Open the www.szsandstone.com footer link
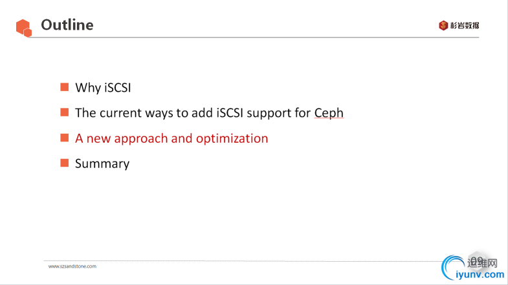The image size is (508, 285). [72, 266]
